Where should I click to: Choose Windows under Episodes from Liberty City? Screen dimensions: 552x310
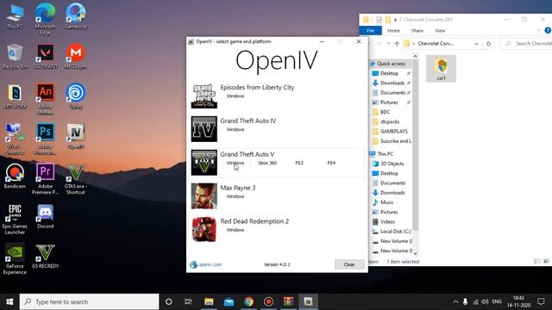235,96
